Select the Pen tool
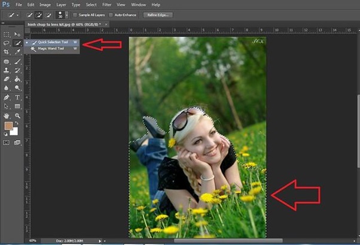This screenshot has width=360, height=245. click(7, 97)
